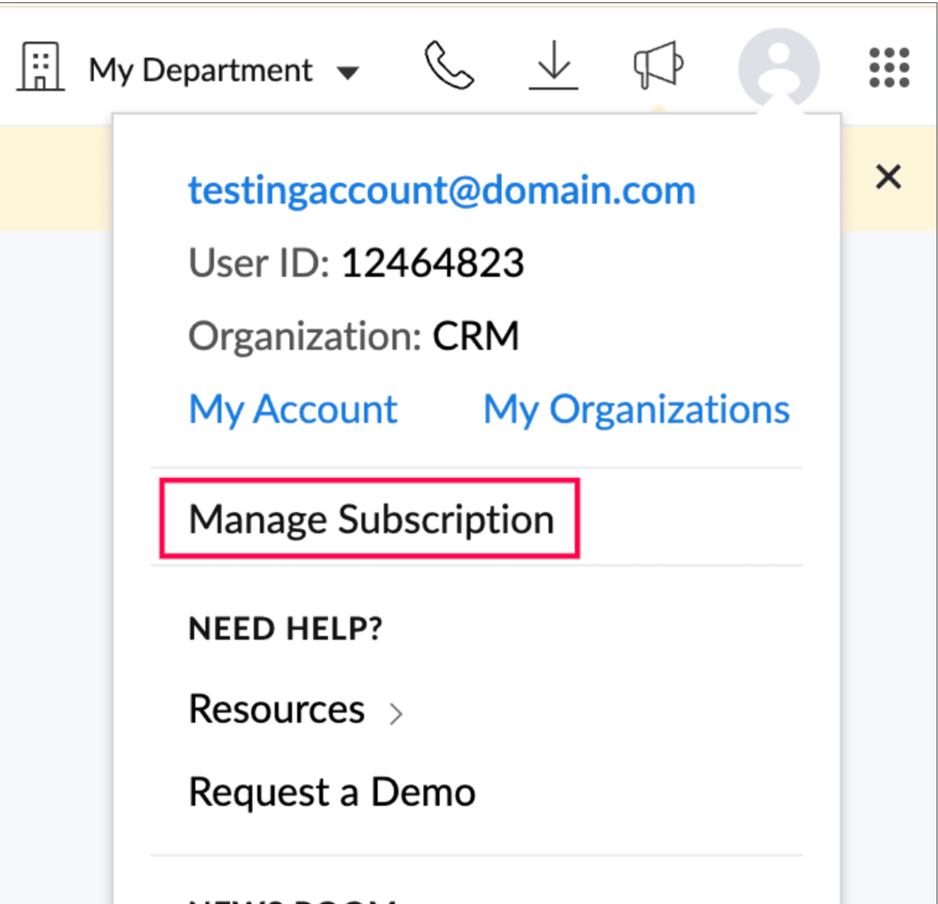The image size is (938, 904).
Task: Click the download arrow icon
Action: click(553, 65)
